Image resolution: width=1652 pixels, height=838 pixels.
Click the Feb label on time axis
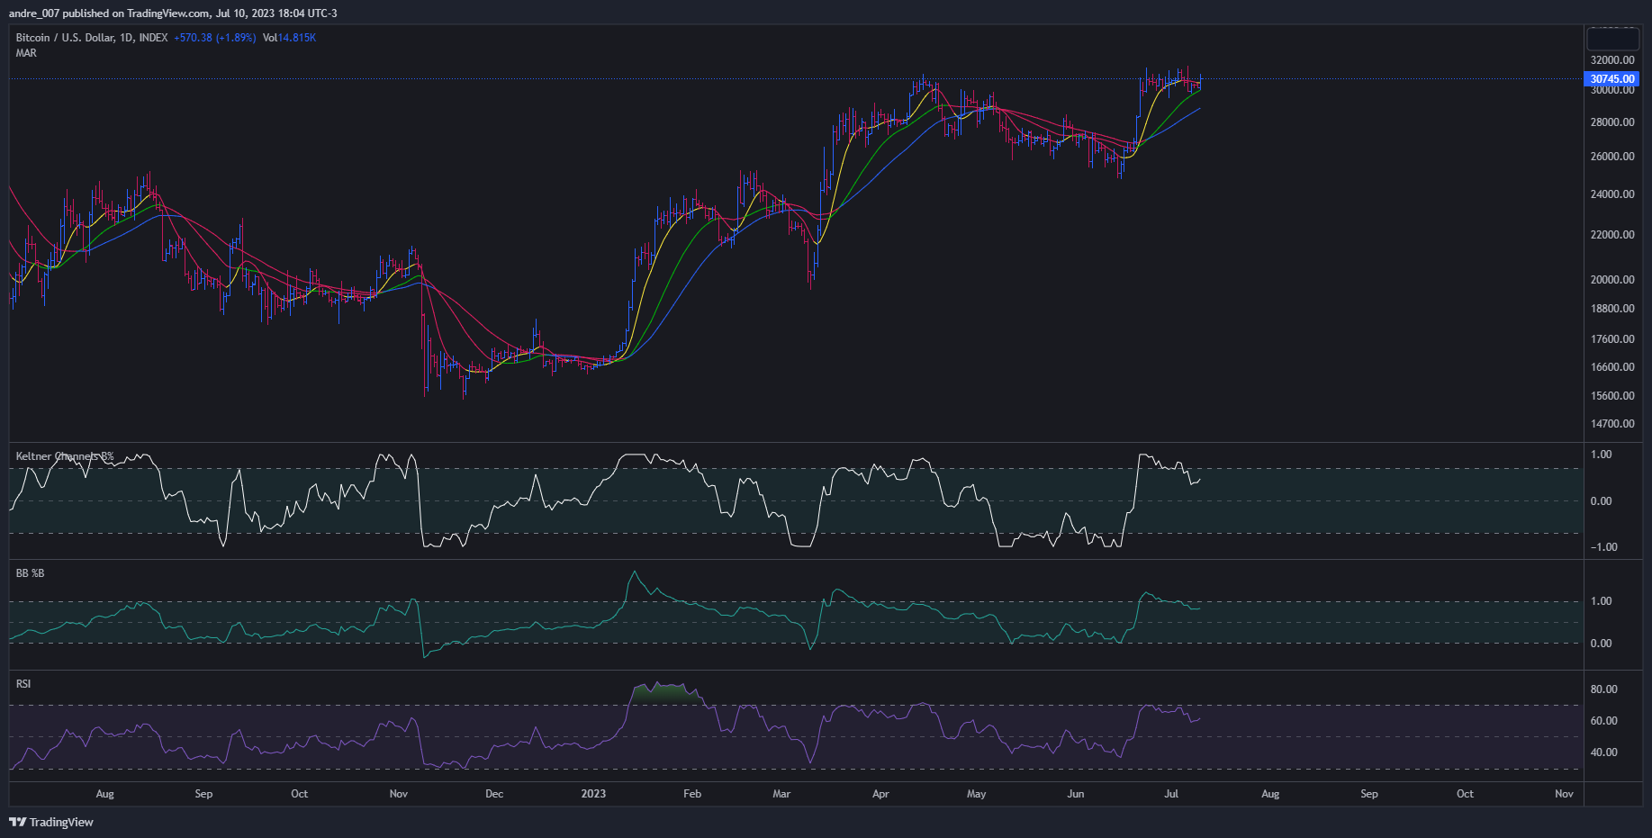pyautogui.click(x=692, y=794)
